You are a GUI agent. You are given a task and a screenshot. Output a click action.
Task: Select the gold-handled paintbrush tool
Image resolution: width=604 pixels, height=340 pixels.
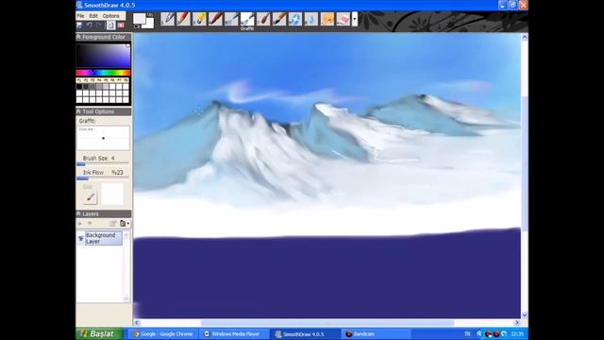(x=279, y=19)
